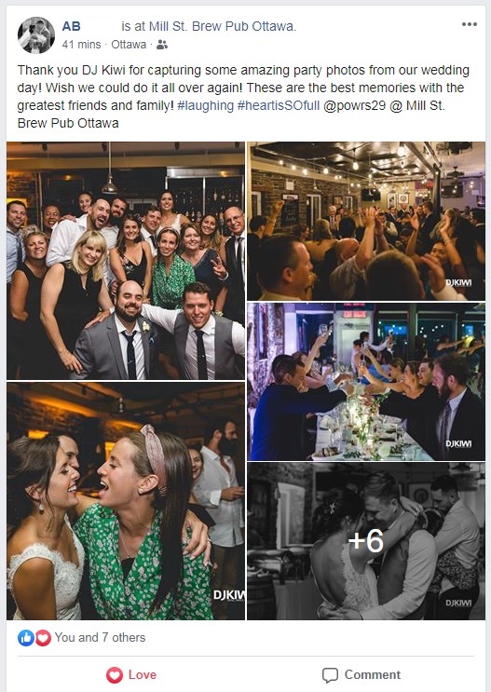View who reacted: You and 7 others

pyautogui.click(x=100, y=638)
